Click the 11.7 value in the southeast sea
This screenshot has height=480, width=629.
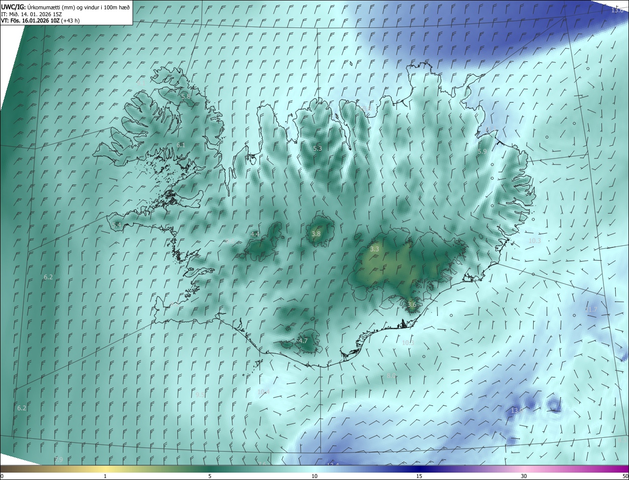(592, 310)
